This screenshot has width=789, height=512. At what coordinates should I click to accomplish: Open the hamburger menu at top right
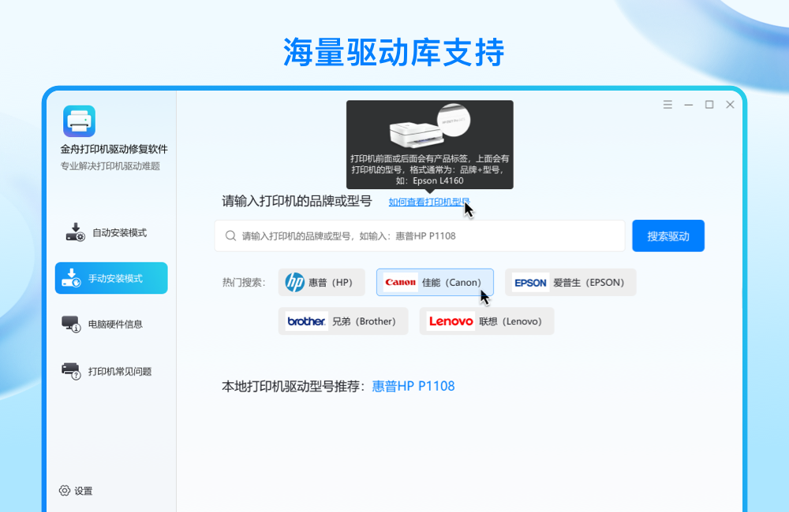(667, 103)
